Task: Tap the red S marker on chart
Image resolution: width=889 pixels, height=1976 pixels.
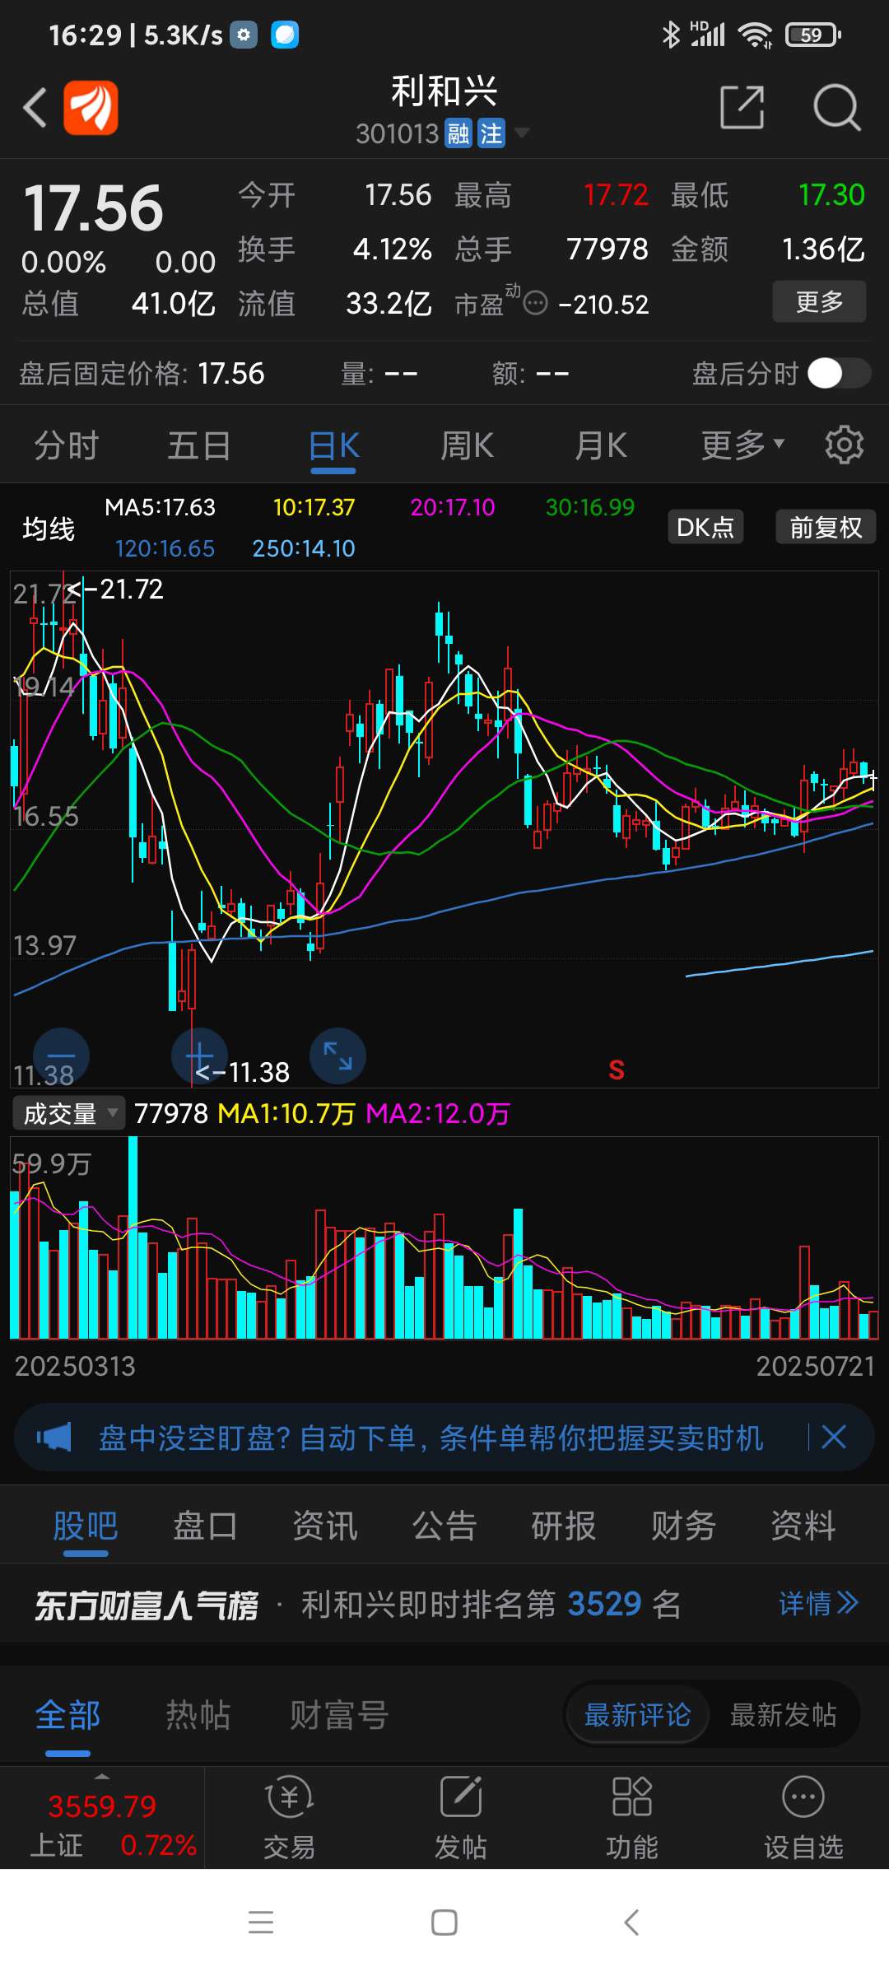Action: click(617, 1070)
